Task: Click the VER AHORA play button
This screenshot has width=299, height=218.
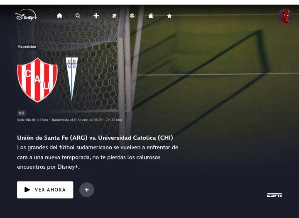Action: (x=45, y=190)
